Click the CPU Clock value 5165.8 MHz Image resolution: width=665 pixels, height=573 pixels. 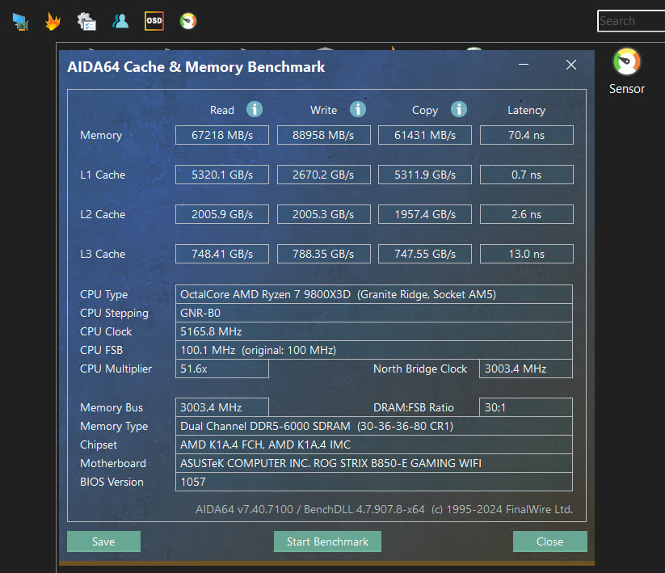[x=373, y=331]
